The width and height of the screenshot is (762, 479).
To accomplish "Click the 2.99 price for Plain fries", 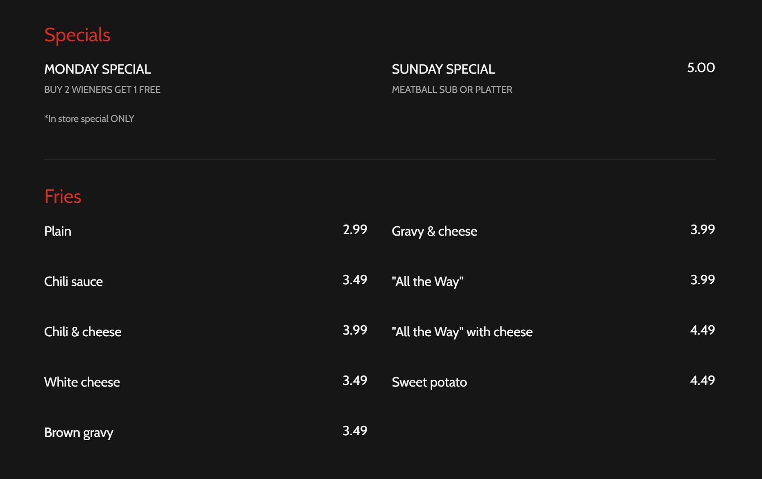I will pos(355,229).
